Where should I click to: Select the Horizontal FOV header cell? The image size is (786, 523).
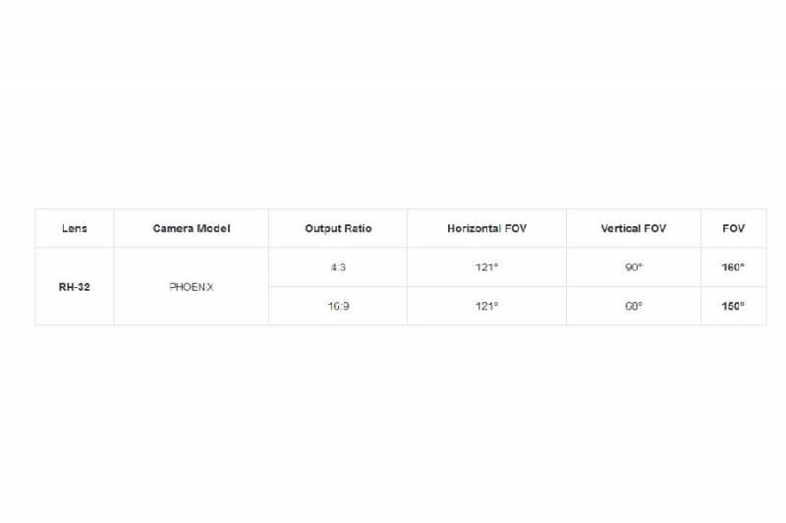click(486, 228)
